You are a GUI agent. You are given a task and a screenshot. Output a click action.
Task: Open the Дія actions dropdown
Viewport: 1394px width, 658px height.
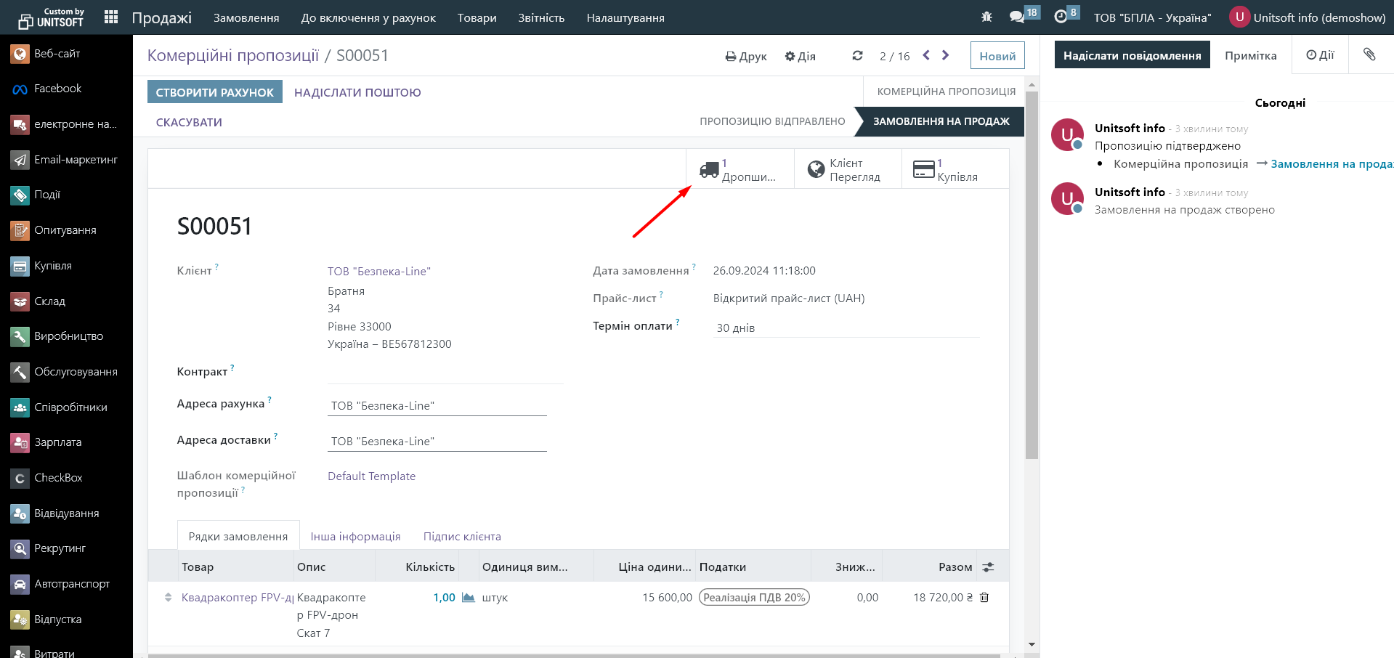[800, 56]
